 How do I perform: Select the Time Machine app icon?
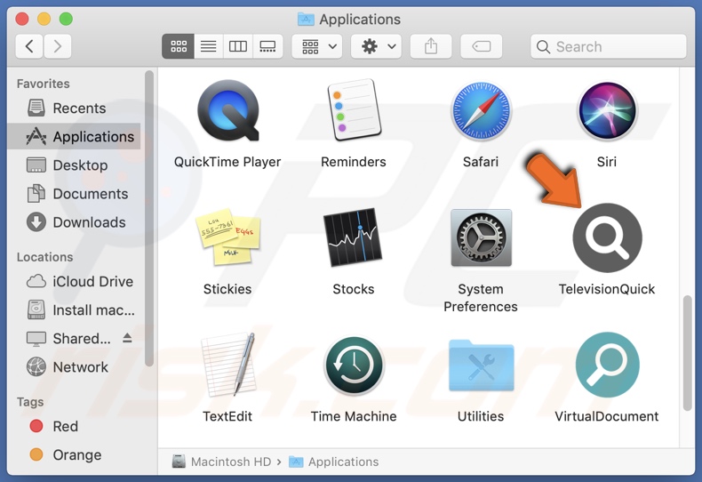coord(354,366)
